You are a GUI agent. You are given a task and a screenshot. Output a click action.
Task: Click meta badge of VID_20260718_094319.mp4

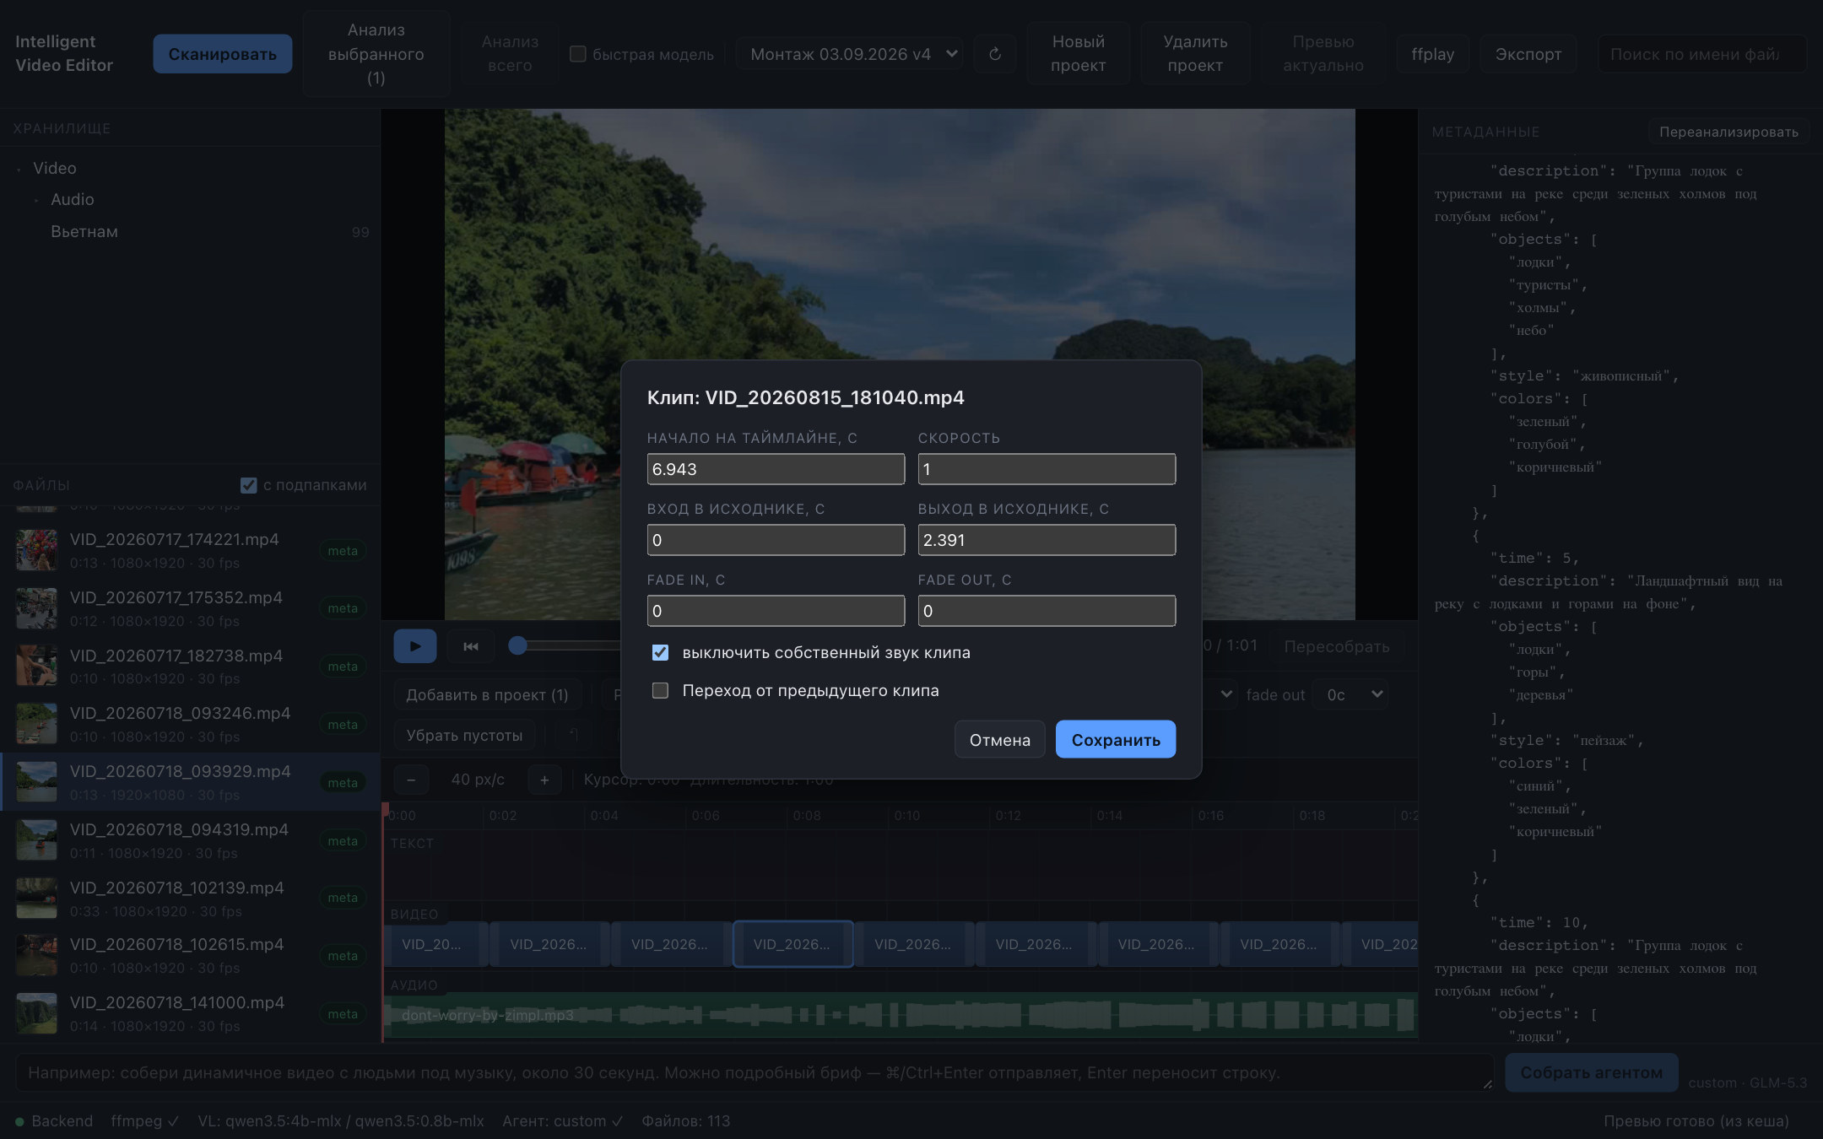click(343, 841)
